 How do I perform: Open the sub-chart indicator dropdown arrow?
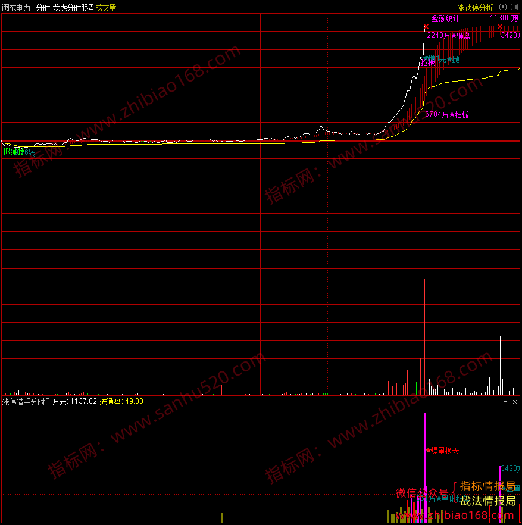click(x=505, y=401)
